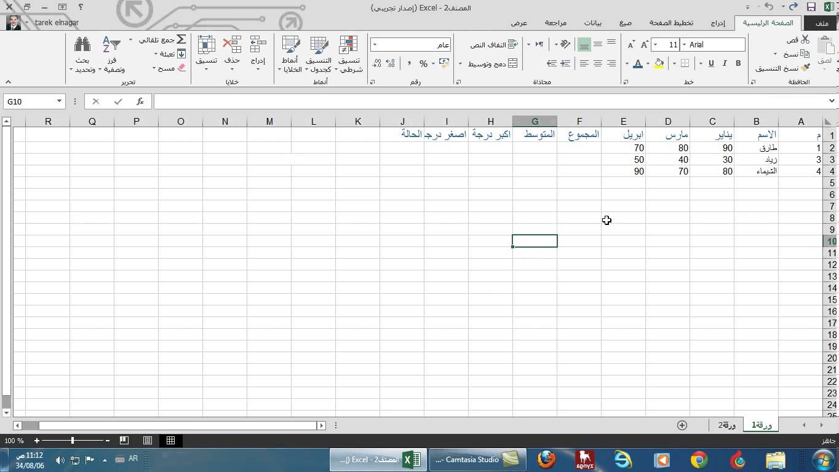Image resolution: width=839 pixels, height=472 pixels.
Task: Click the text orientation icon
Action: pyautogui.click(x=565, y=44)
